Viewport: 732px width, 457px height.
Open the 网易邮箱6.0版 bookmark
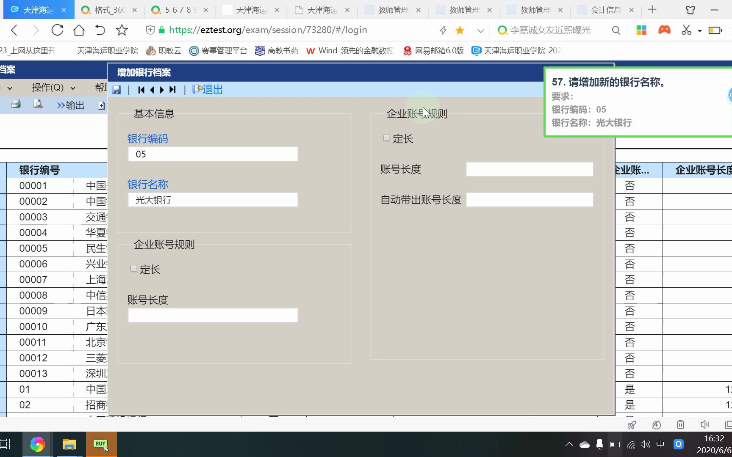click(x=433, y=51)
